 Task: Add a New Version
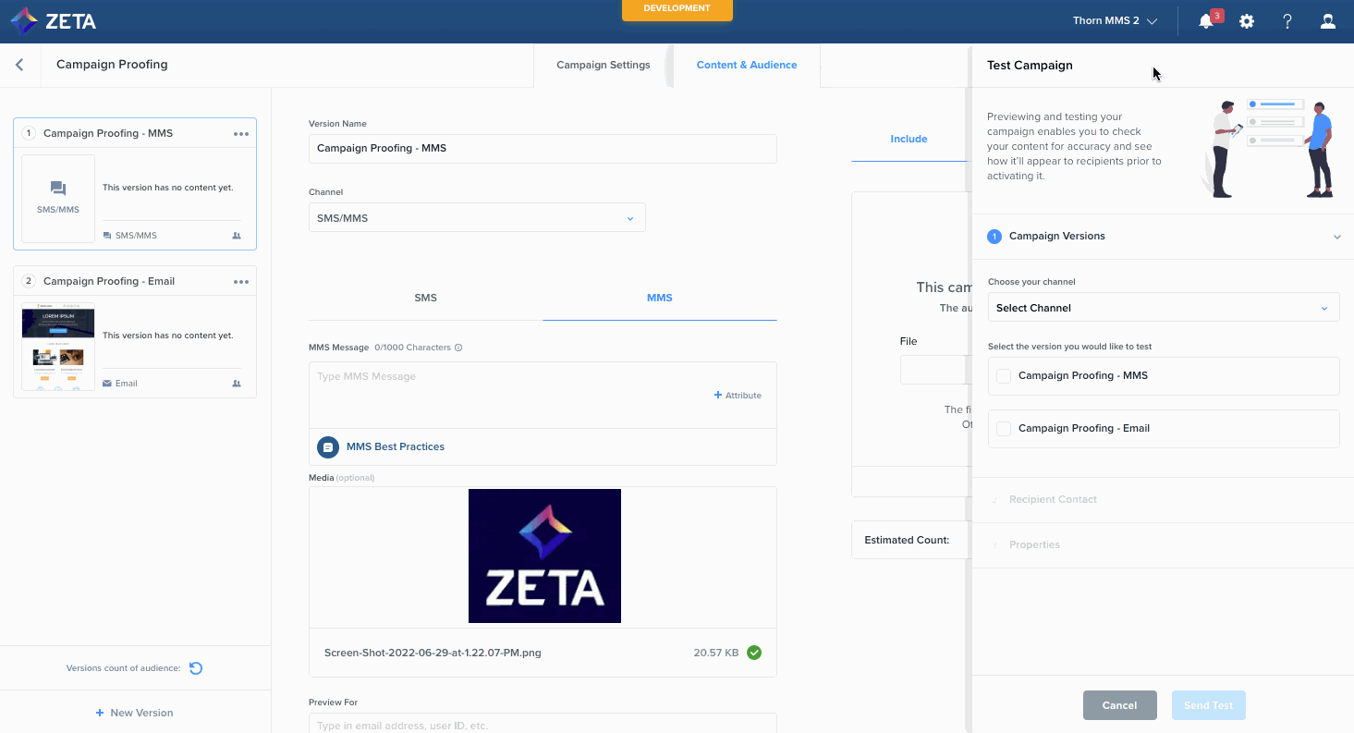point(135,713)
